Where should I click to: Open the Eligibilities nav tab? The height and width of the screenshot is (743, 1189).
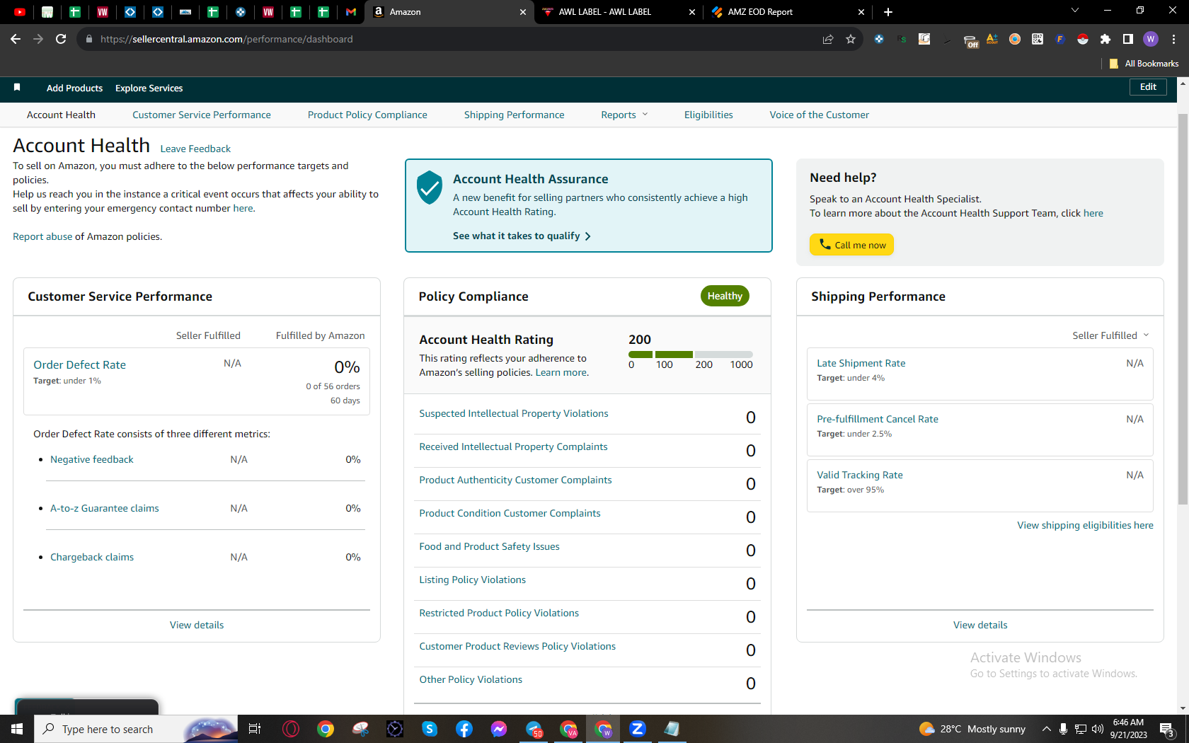[708, 115]
